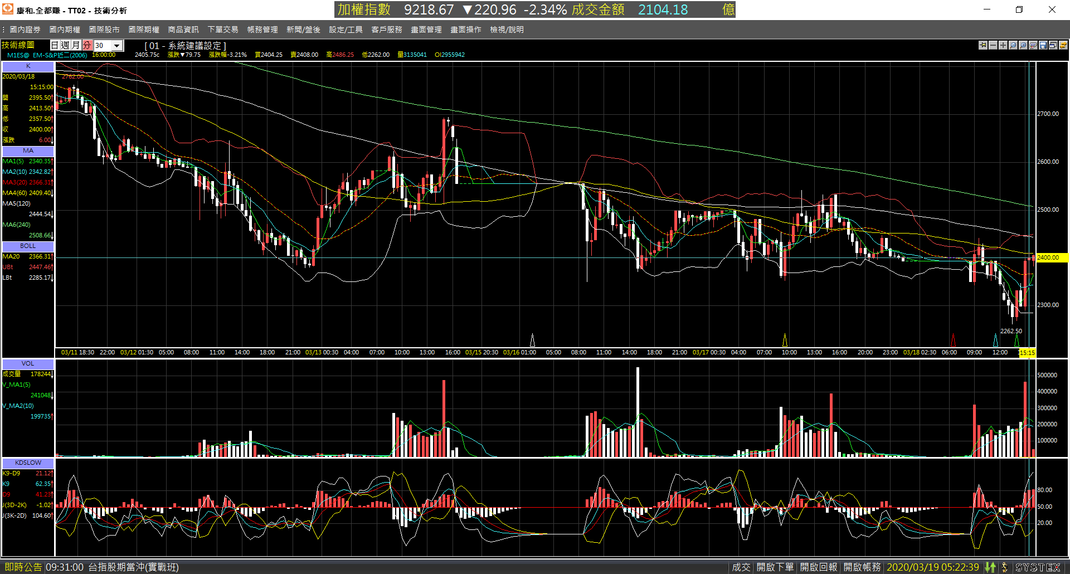This screenshot has width=1070, height=574.
Task: Click the yellow 15:15 time axis marker
Action: [x=1027, y=353]
